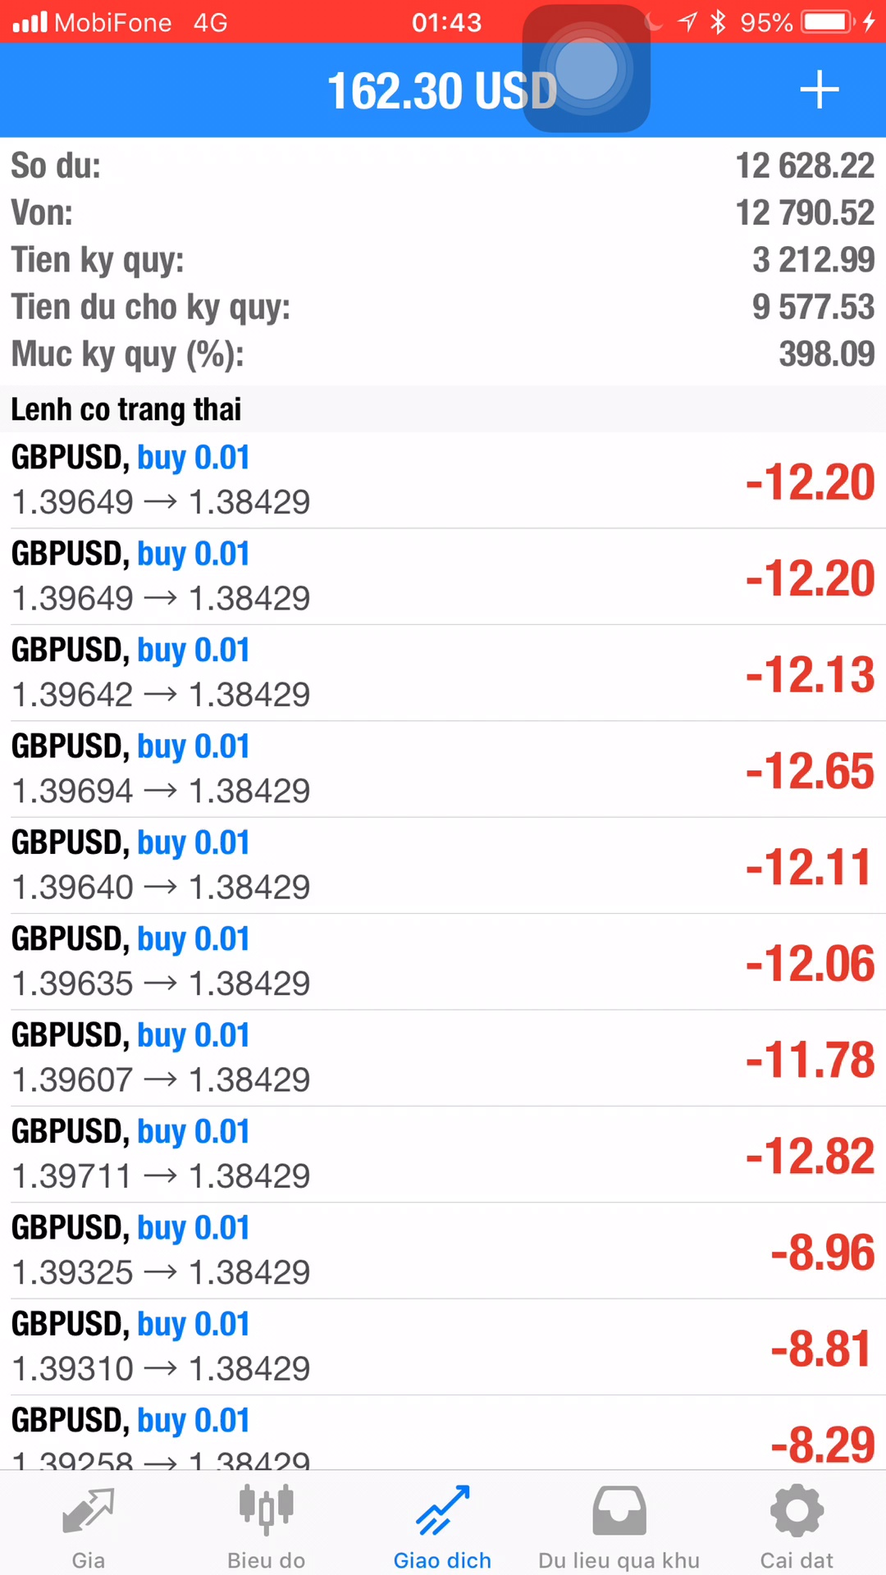Open the GBPUSD position opened at 1.39694
886x1575 pixels.
point(443,769)
